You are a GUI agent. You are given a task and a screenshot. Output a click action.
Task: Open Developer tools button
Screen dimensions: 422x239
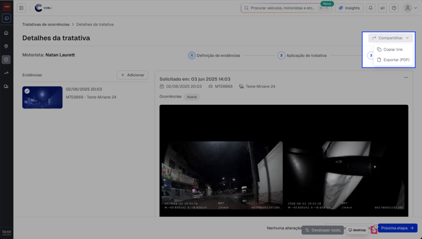point(323,230)
